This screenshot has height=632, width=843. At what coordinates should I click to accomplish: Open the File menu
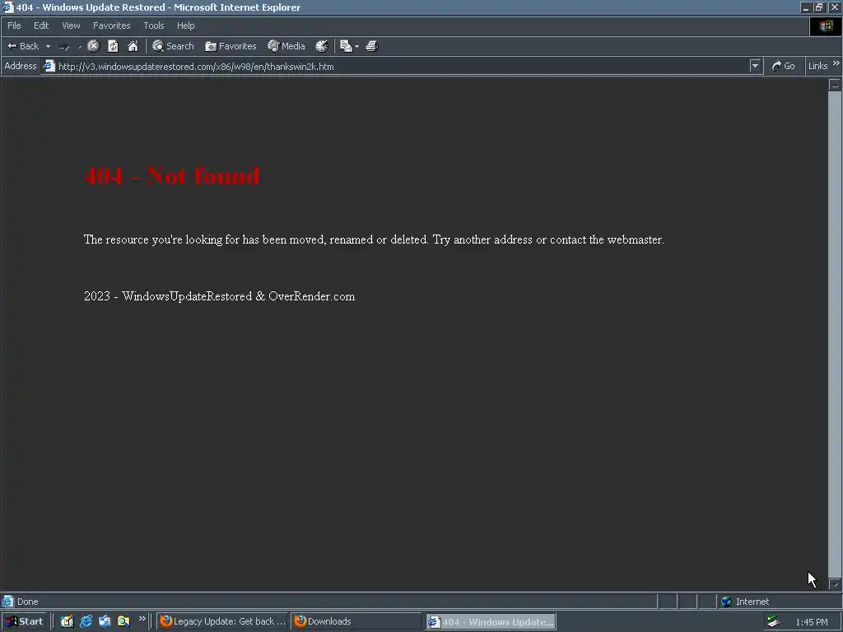(x=14, y=26)
